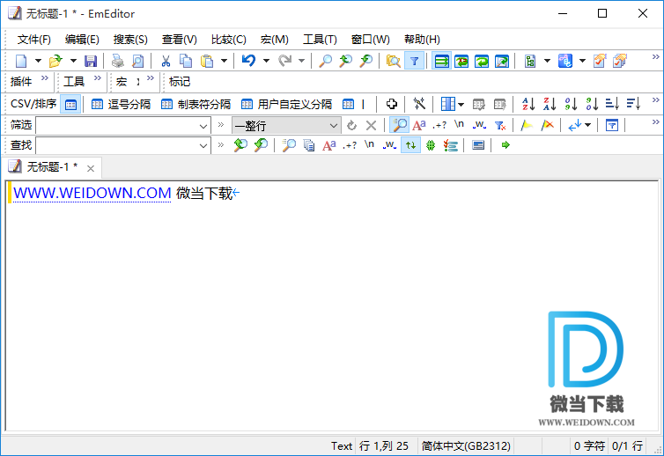Image resolution: width=664 pixels, height=456 pixels.
Task: Click the green globe icon in find toolbar
Action: [431, 145]
